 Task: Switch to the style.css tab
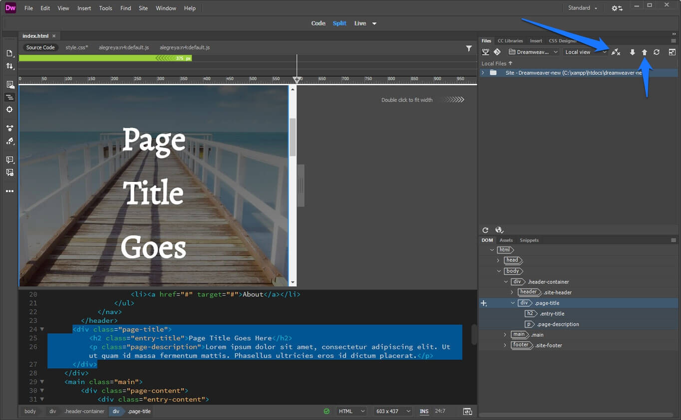[x=76, y=47]
